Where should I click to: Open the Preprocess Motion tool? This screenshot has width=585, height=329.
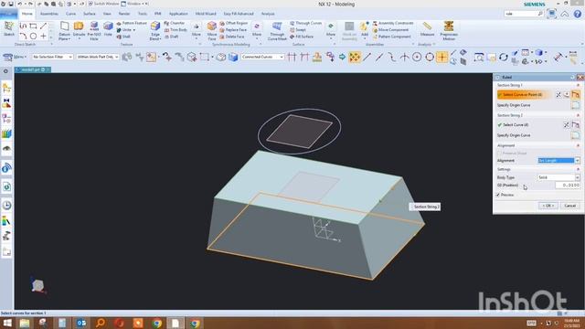click(x=449, y=30)
